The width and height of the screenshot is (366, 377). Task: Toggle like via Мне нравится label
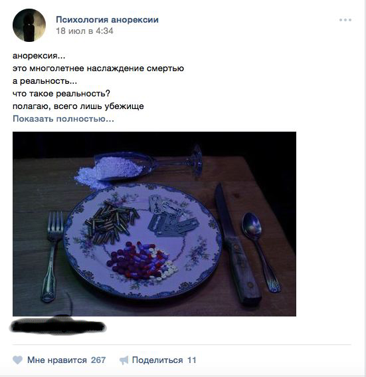57,360
